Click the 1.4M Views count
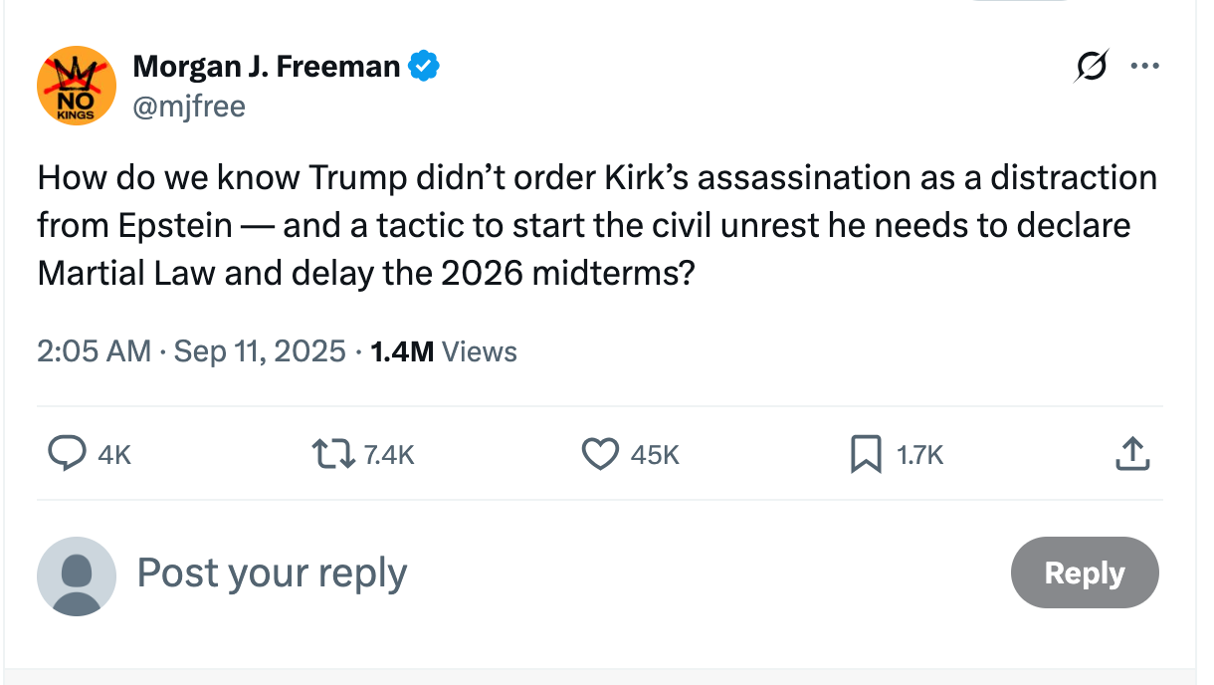The height and width of the screenshot is (685, 1214). coord(444,351)
